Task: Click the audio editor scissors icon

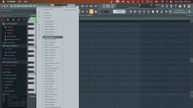Action: 167,6
